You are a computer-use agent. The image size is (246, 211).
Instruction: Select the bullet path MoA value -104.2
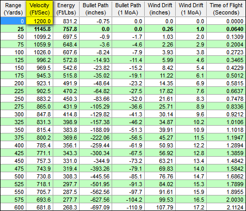coord(128,200)
